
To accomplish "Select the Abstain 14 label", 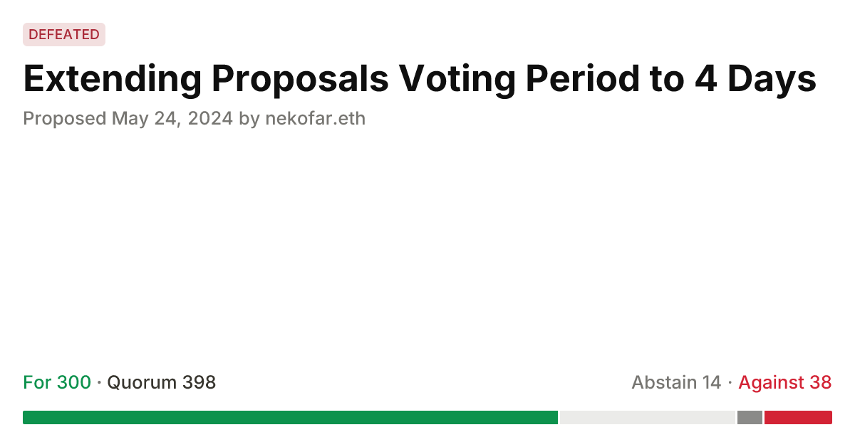I will 675,382.
